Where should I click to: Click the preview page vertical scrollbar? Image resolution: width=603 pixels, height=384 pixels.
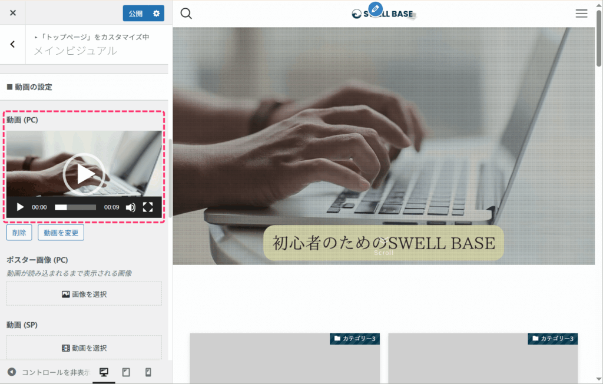[x=599, y=38]
